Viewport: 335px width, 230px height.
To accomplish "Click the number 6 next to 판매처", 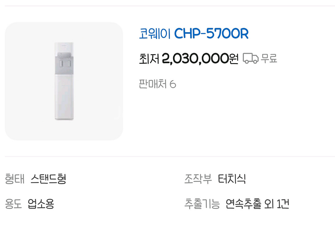I will (x=173, y=84).
